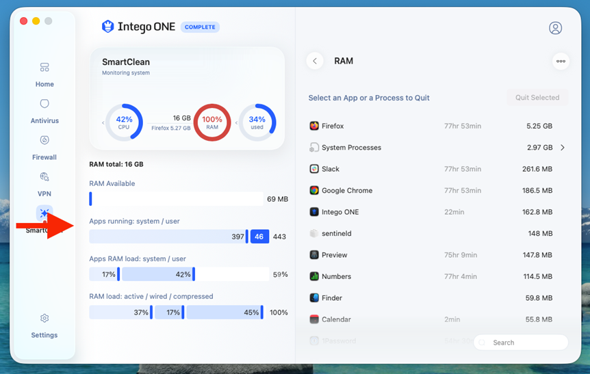Select the Intego ONE process icon
590x374 pixels.
tap(313, 212)
